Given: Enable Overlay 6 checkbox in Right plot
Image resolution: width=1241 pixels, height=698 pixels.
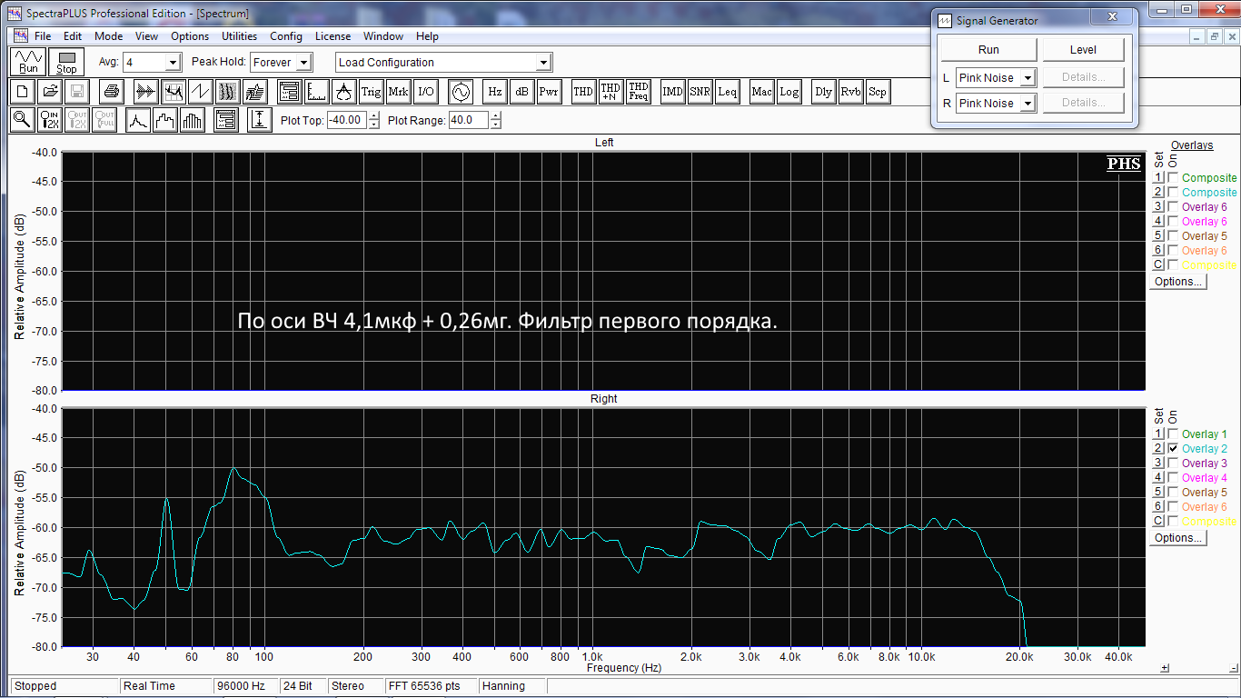Looking at the screenshot, I should pos(1173,507).
